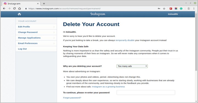Open the Chrome profile avatar

click(x=189, y=9)
